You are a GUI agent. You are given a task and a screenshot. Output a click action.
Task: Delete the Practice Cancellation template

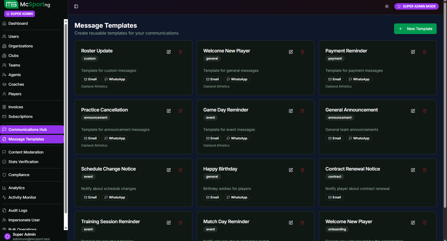(180, 111)
